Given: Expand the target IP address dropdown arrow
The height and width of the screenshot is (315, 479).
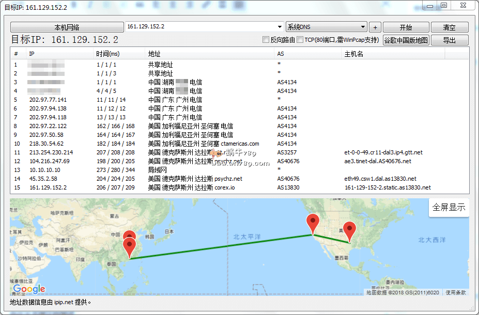Looking at the screenshot, I should click(280, 27).
